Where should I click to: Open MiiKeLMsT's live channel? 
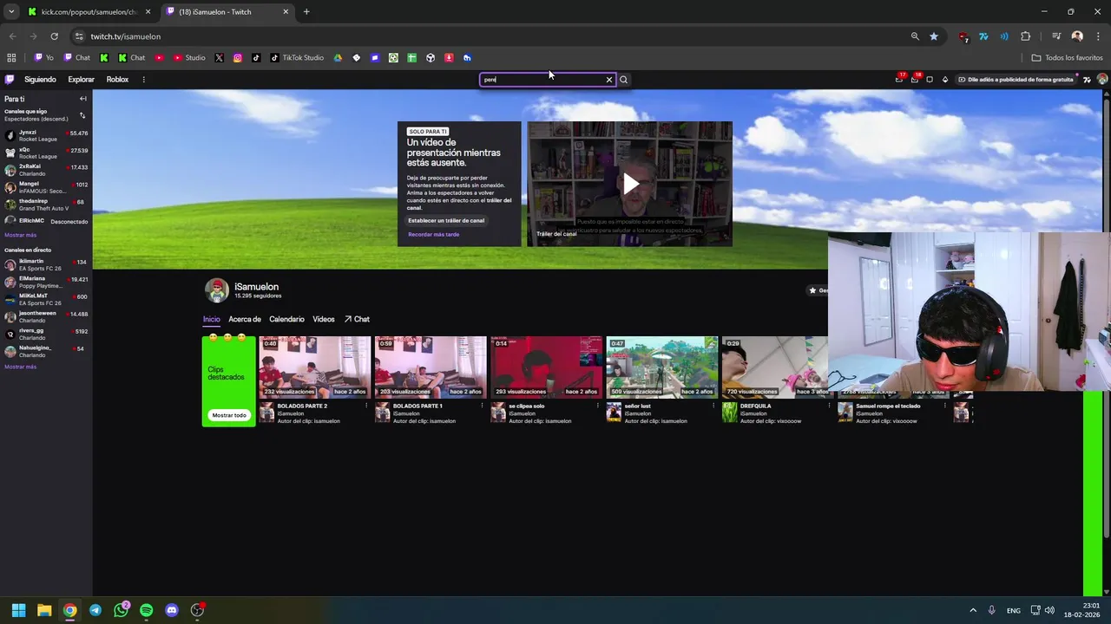[46, 299]
